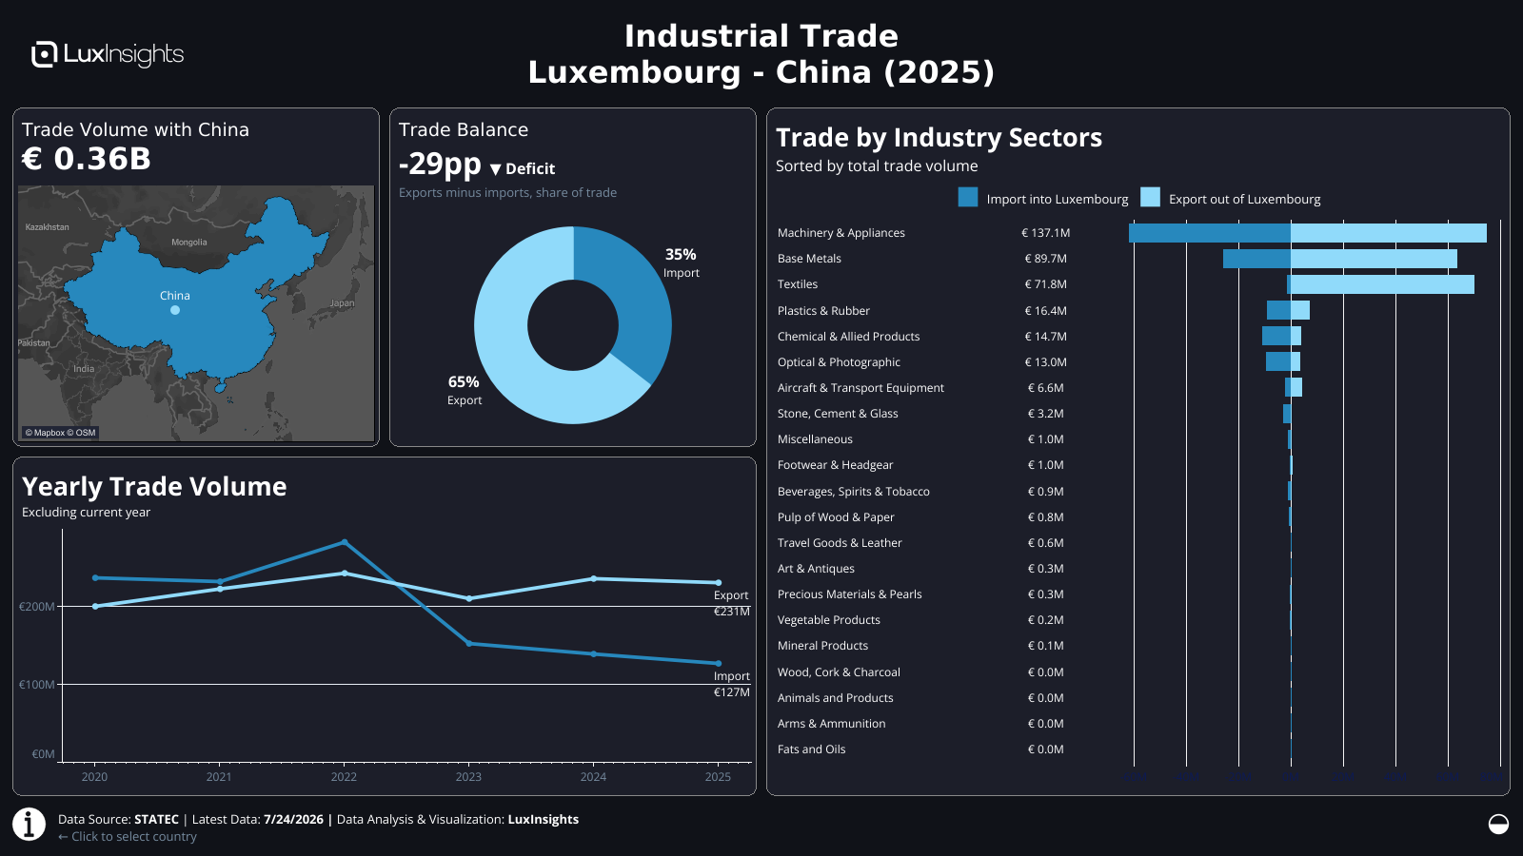This screenshot has width=1523, height=856.
Task: Click the Mongolia label on the map
Action: click(188, 243)
